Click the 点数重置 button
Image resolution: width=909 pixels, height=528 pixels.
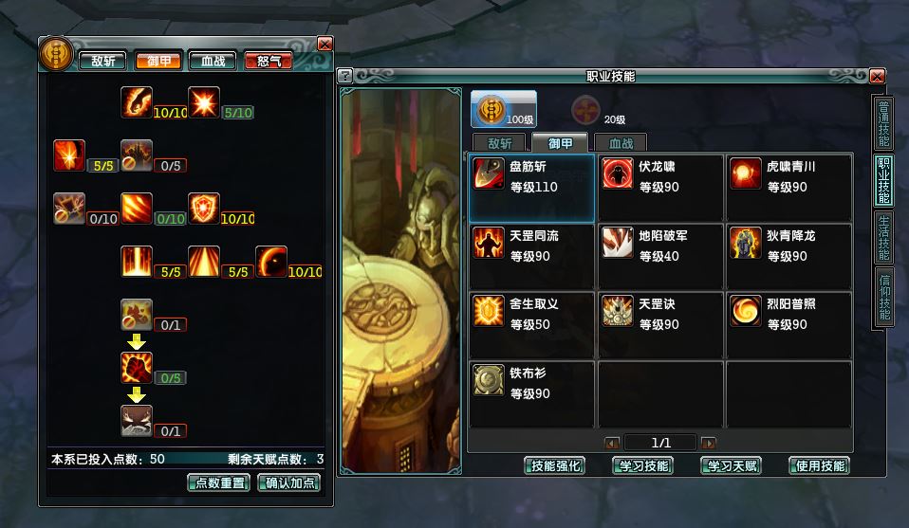click(x=219, y=482)
